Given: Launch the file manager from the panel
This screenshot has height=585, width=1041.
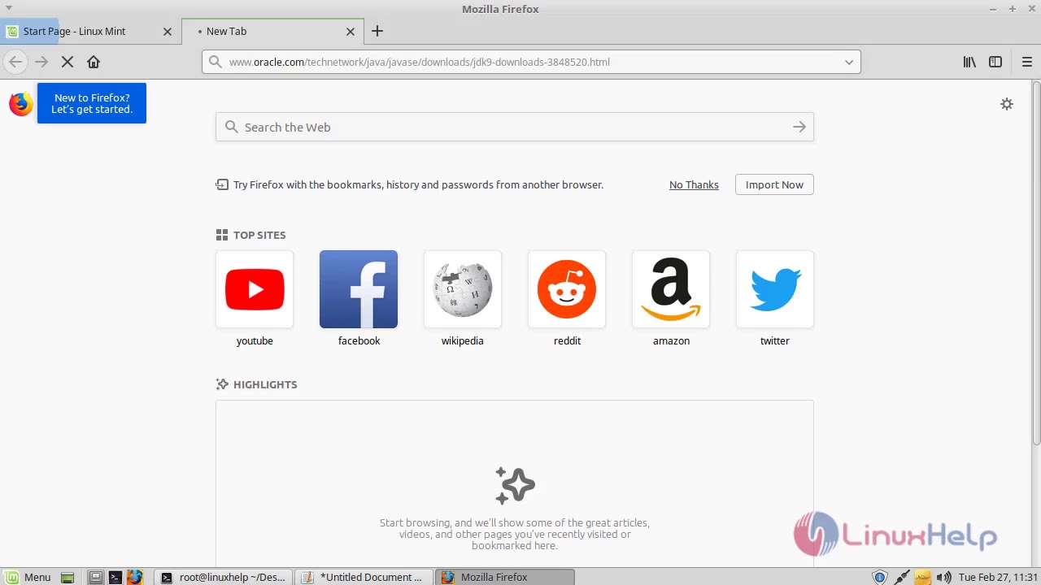Looking at the screenshot, I should (x=95, y=577).
